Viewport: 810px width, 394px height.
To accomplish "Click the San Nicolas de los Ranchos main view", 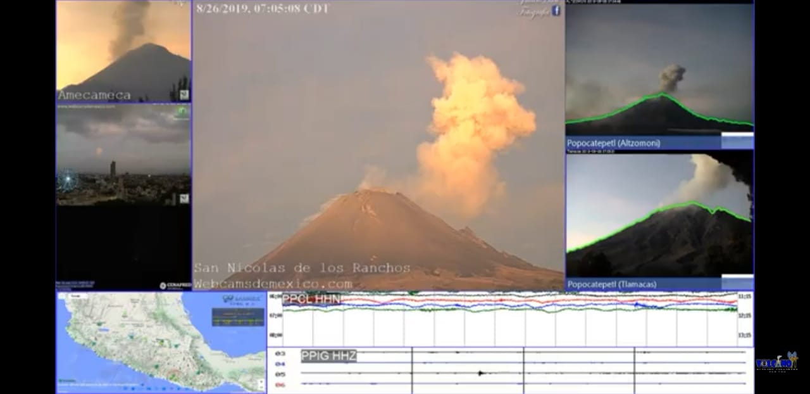I will (x=378, y=145).
